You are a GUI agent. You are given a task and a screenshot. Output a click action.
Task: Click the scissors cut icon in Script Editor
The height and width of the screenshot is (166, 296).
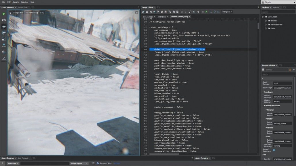pyautogui.click(x=170, y=12)
